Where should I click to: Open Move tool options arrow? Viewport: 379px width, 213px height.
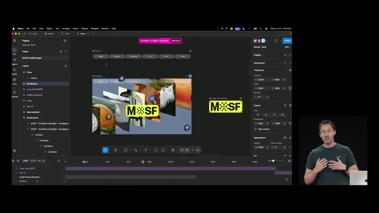coord(110,150)
